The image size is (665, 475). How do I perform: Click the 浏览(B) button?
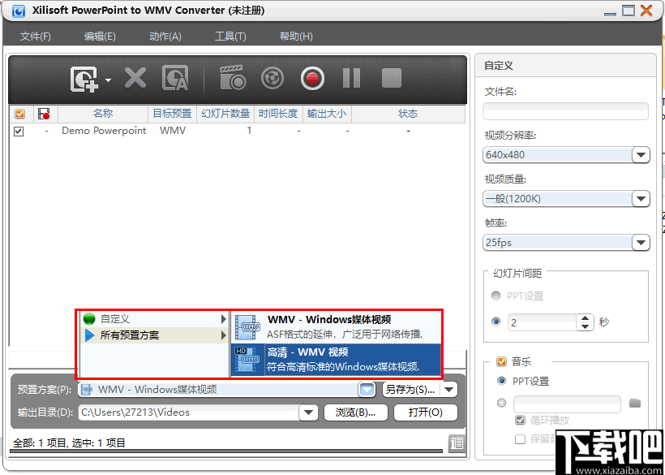(357, 413)
